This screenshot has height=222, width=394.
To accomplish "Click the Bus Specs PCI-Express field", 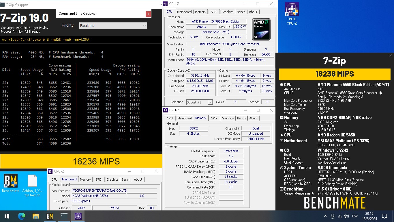I will 114,201.
